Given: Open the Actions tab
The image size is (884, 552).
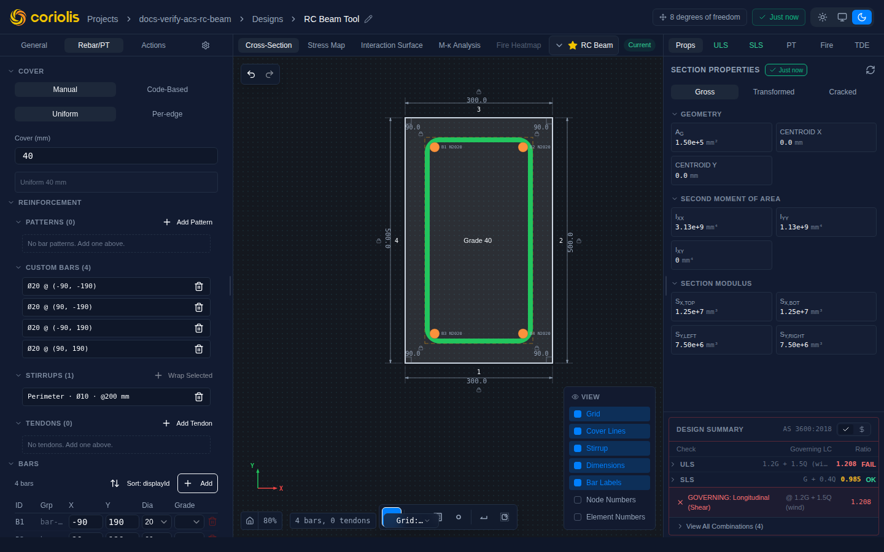Looking at the screenshot, I should 153,45.
